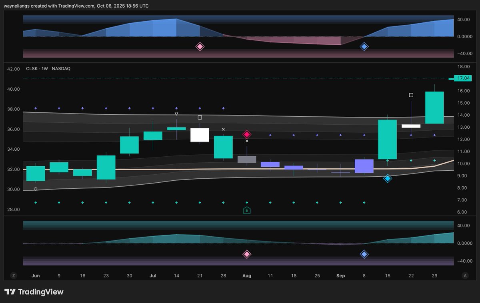480x303 pixels.
Task: Click the red diamond signal above the August candle
Action: pos(247,134)
